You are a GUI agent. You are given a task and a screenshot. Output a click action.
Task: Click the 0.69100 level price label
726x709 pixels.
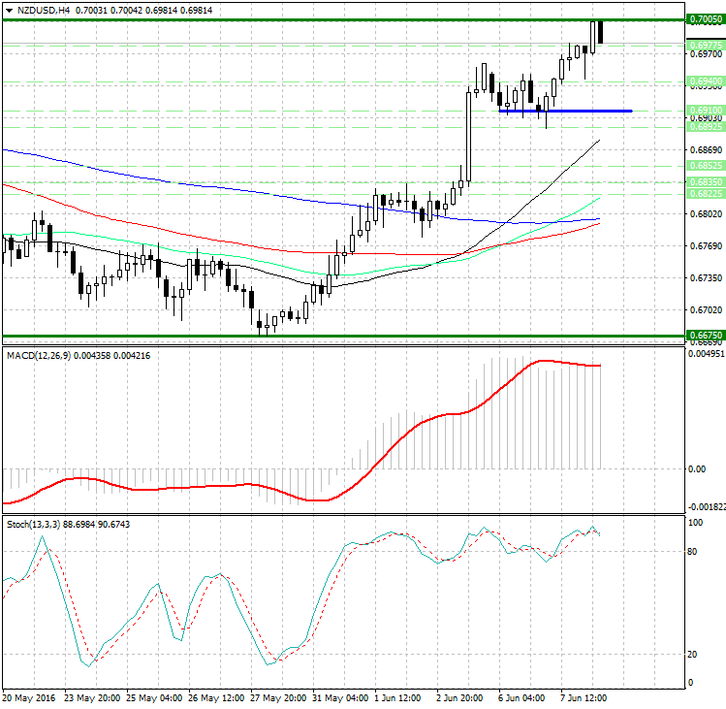[x=706, y=111]
